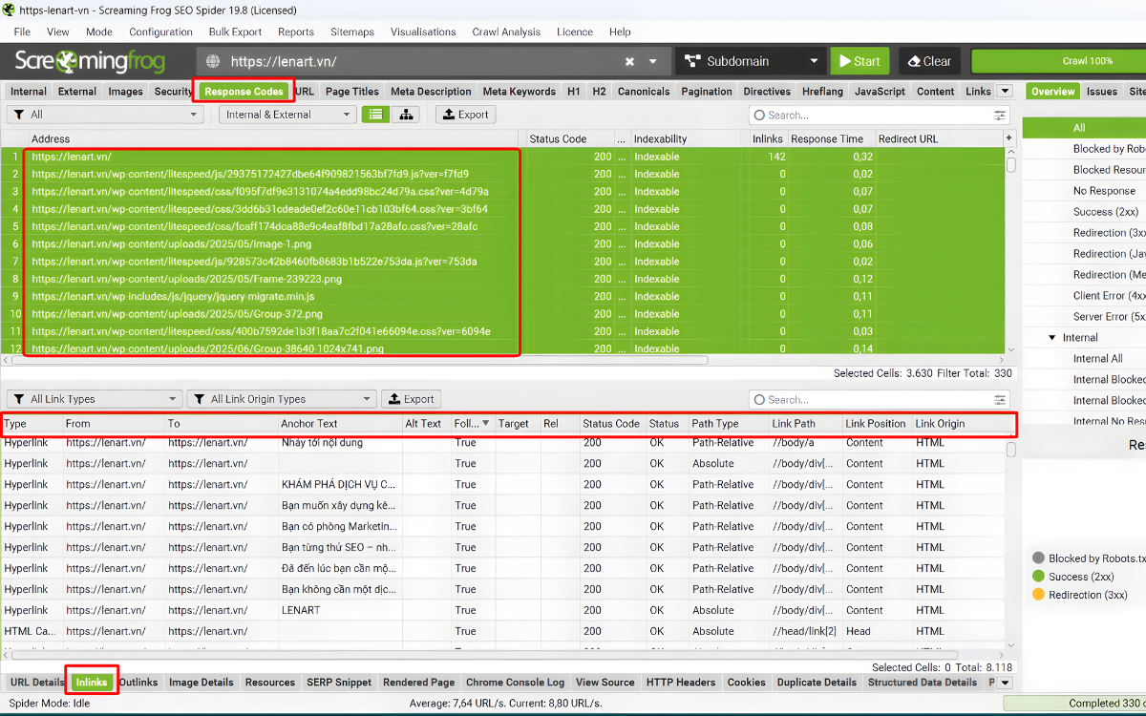The width and height of the screenshot is (1146, 716).
Task: Open the crawl mode Subdomain dropdown
Action: (751, 61)
